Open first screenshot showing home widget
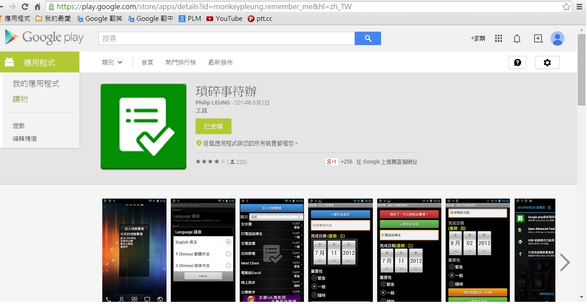 pyautogui.click(x=134, y=250)
